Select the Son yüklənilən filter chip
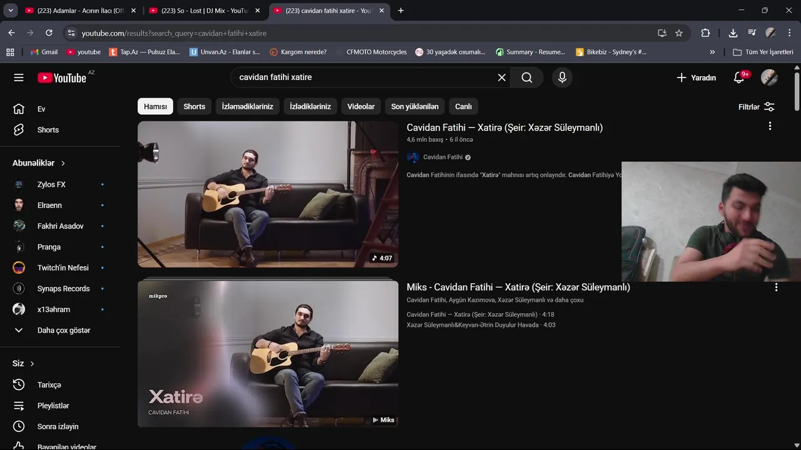801x450 pixels. coord(415,107)
